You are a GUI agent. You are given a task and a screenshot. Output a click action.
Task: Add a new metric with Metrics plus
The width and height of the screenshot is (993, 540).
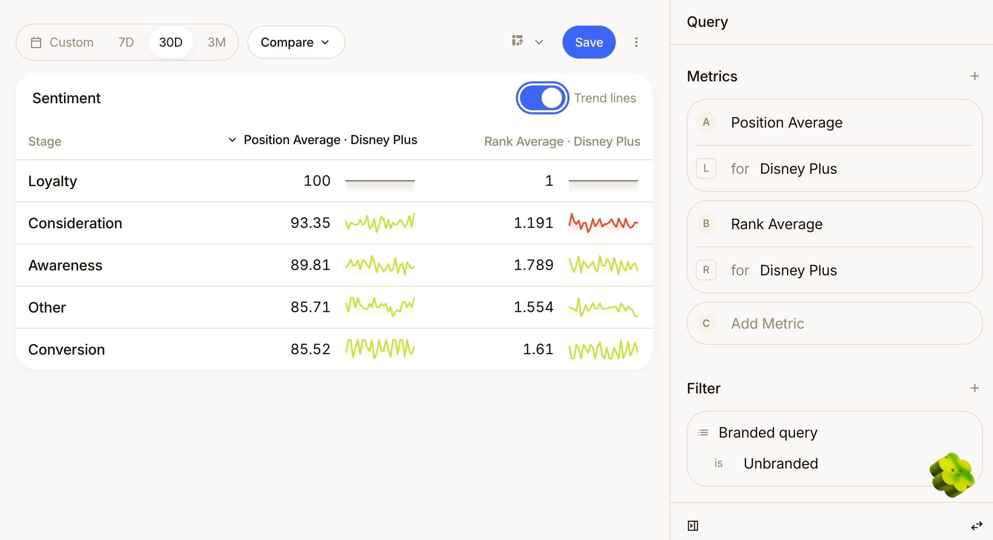[975, 76]
